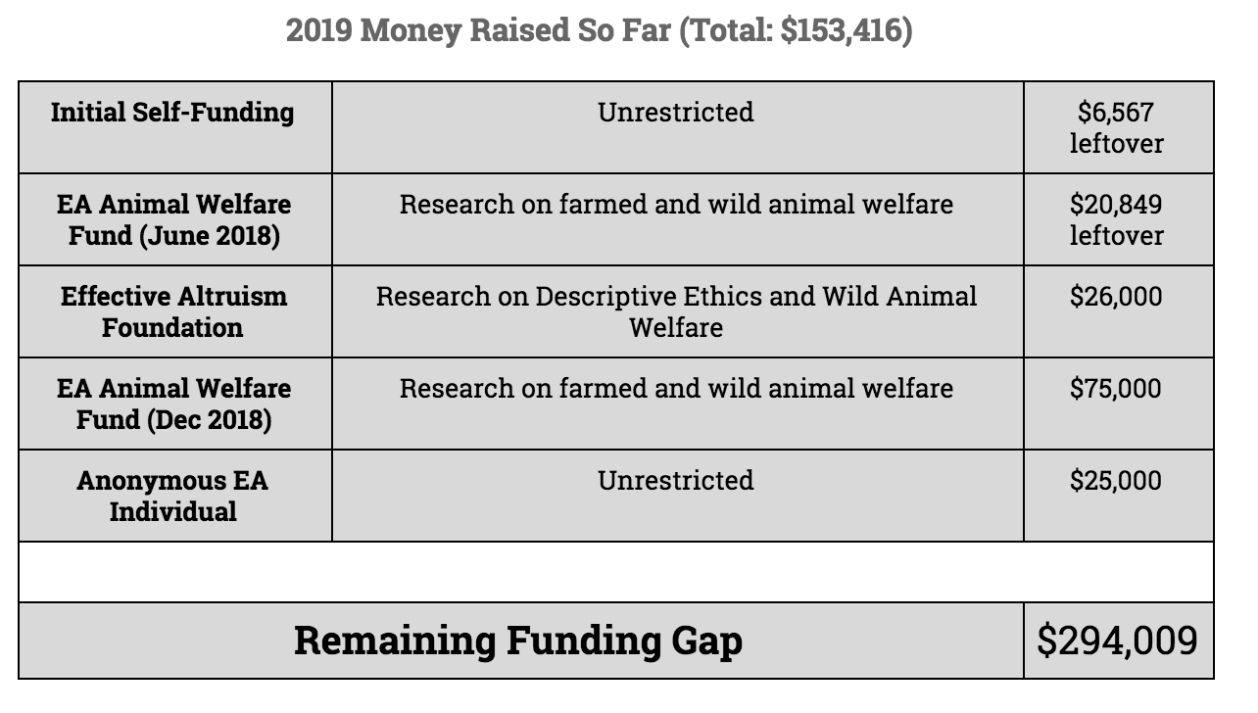Select the $294,009 funding gap amount

tap(1117, 641)
